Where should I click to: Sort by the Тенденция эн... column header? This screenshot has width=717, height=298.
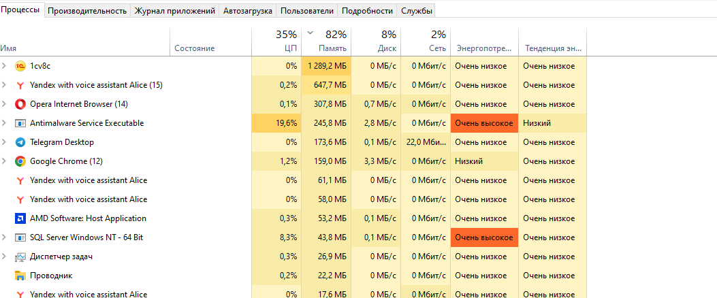[x=553, y=42]
